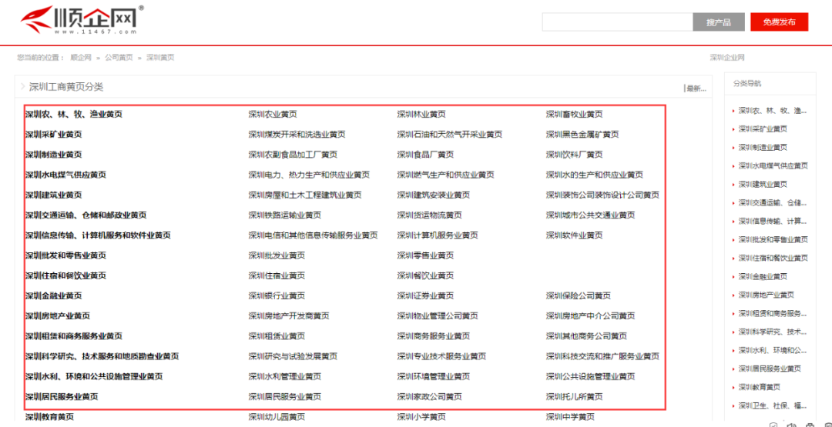Open the 深圳银行业黄页 link

[x=277, y=295]
